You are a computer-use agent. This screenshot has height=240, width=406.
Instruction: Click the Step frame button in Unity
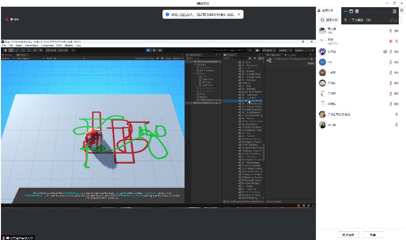160,50
